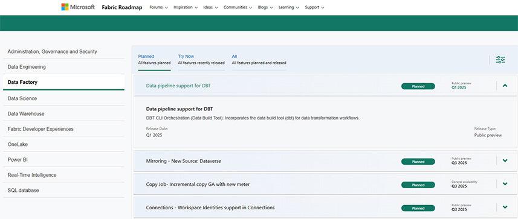Open the Communities dropdown menu

tap(238, 7)
